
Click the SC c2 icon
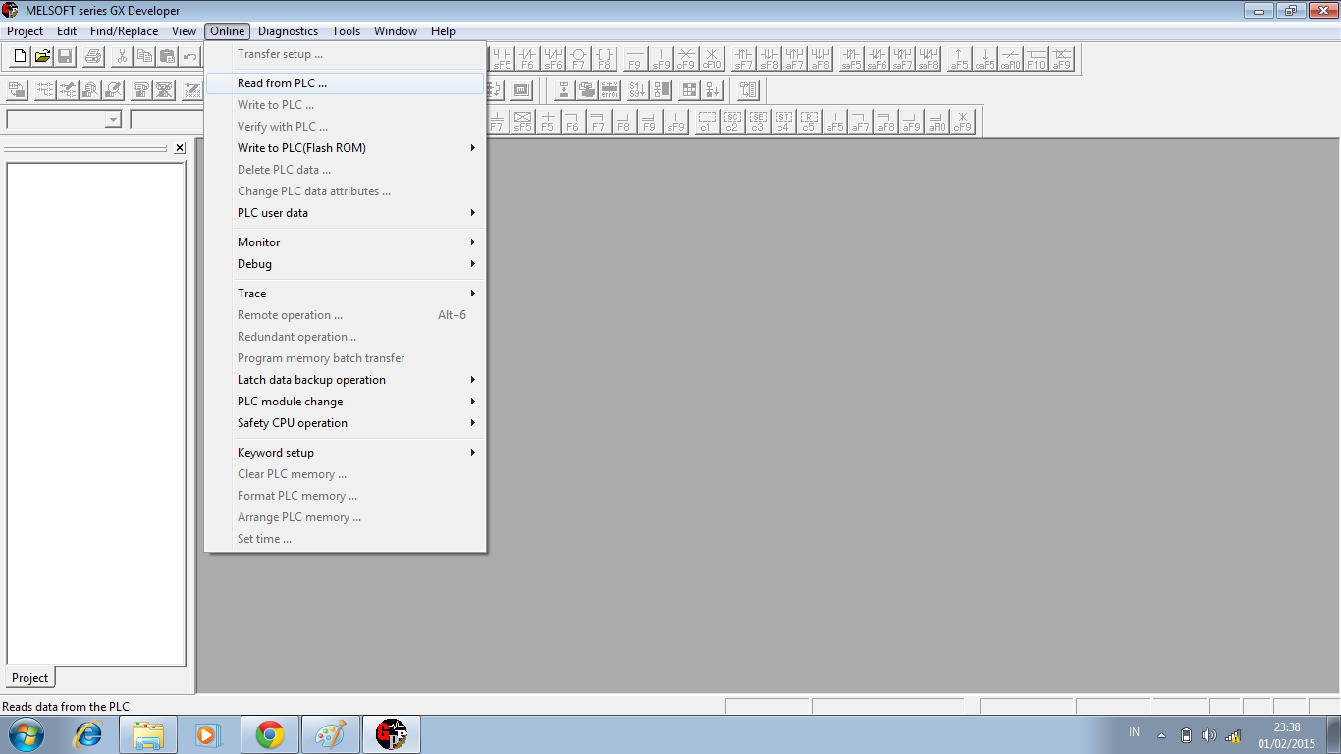coord(732,121)
